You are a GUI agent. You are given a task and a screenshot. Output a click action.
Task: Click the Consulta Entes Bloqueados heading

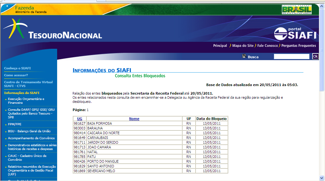140,76
